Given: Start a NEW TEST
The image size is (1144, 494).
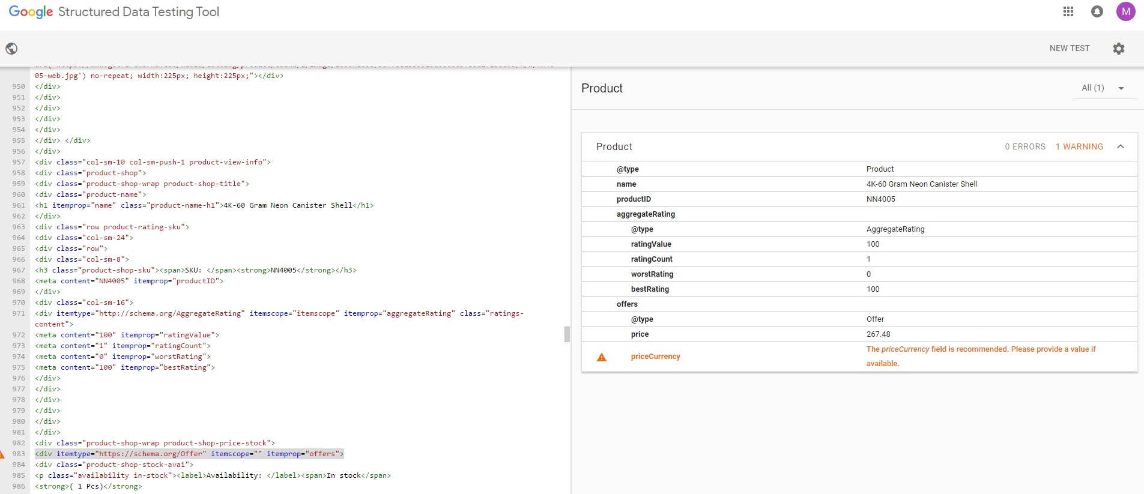Looking at the screenshot, I should tap(1069, 49).
